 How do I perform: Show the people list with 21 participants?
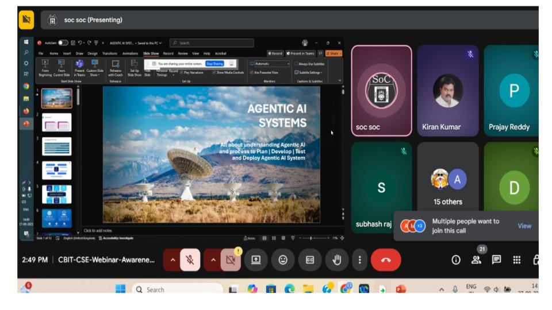click(476, 260)
